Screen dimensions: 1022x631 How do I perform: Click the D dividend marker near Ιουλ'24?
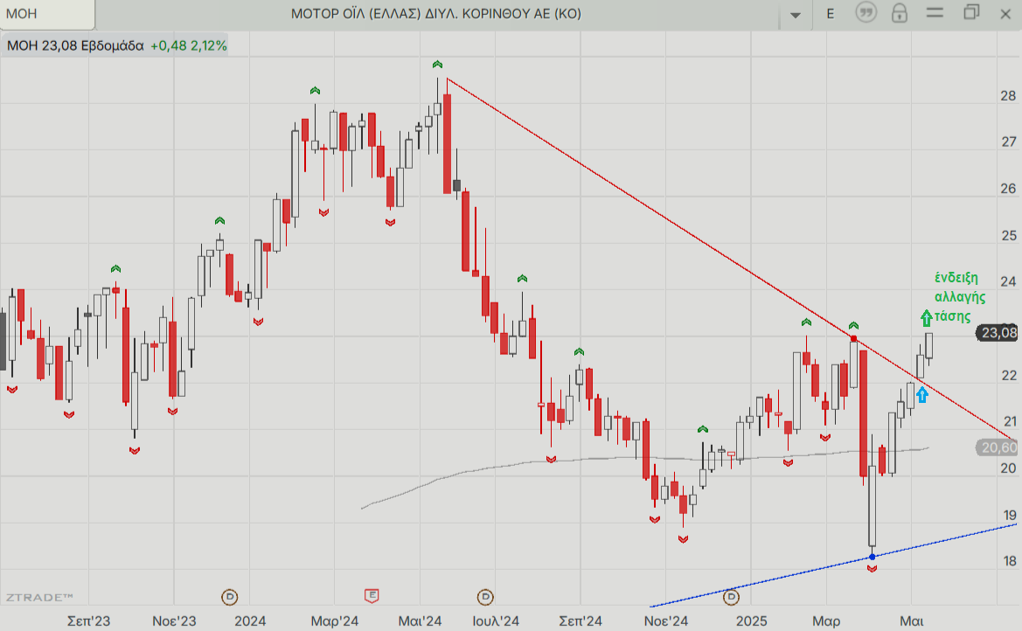(x=485, y=596)
